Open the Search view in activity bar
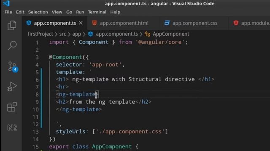The image size is (270, 151). pos(12,45)
